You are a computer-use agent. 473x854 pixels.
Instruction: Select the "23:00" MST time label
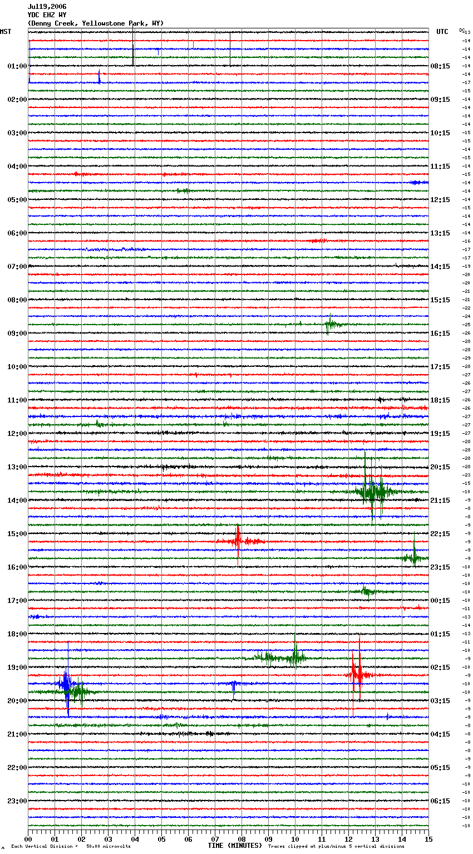17,801
